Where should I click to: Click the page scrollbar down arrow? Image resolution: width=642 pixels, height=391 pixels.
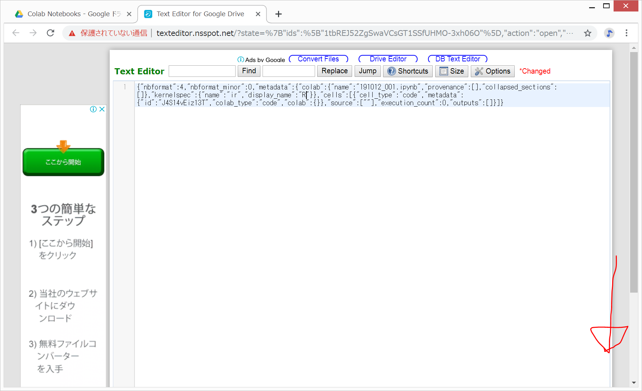634,383
